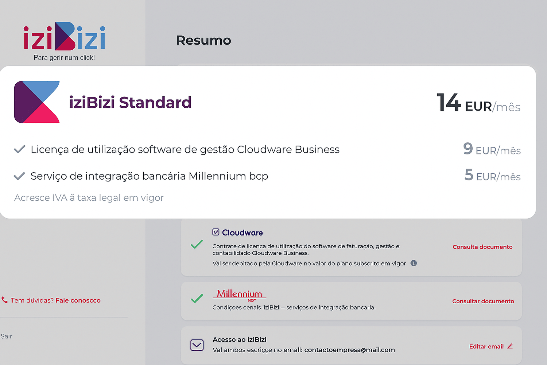Click the checkmark beside Licença de utilização

[x=19, y=149]
